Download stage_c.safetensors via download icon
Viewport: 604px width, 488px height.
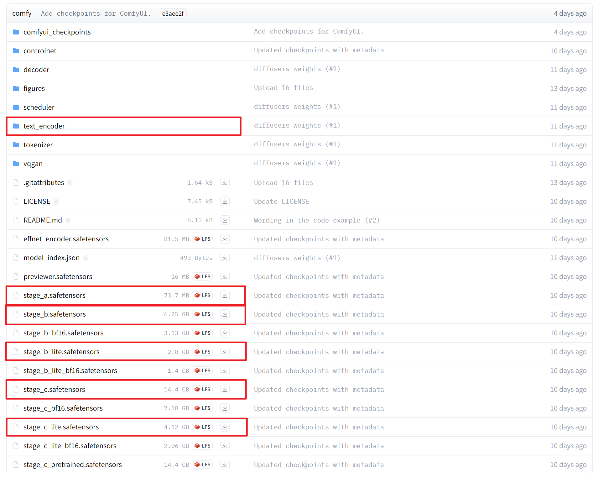[x=225, y=389]
